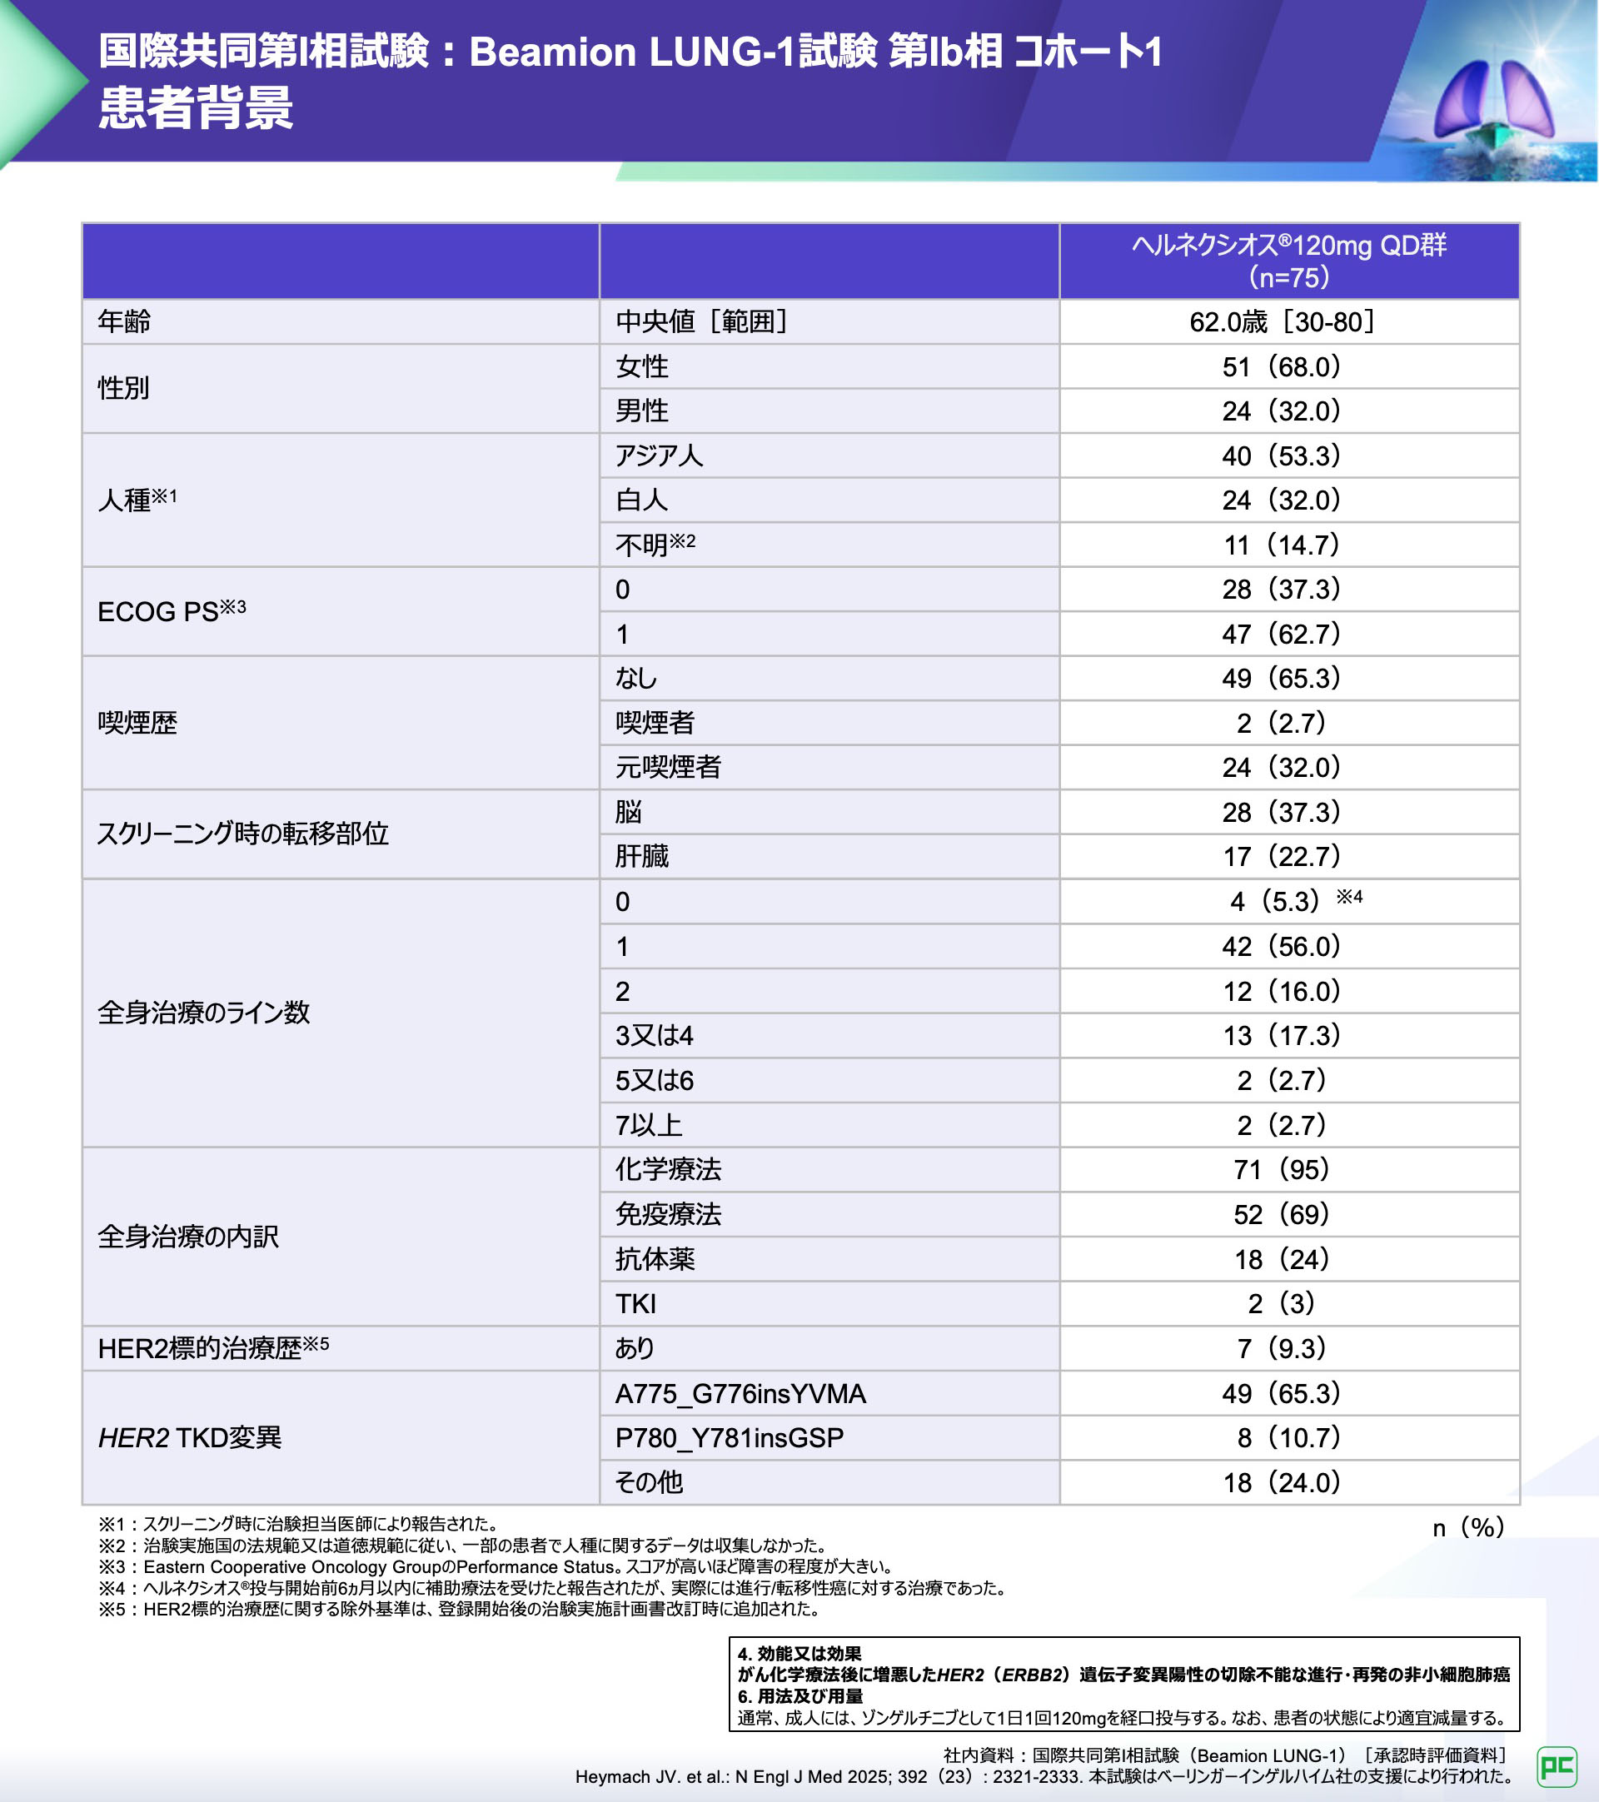Click the 社内資料 Beamion LUNG-1 reference line
Image resolution: width=1599 pixels, height=1802 pixels.
(x=1225, y=1755)
